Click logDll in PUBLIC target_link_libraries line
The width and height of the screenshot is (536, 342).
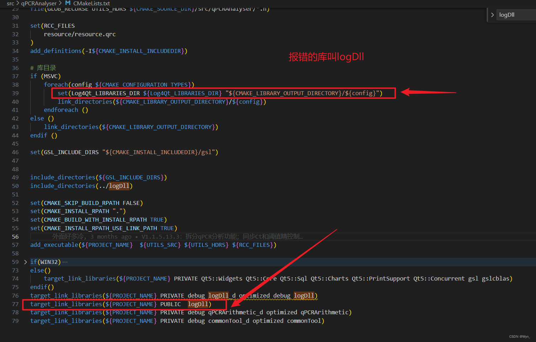[x=198, y=304]
